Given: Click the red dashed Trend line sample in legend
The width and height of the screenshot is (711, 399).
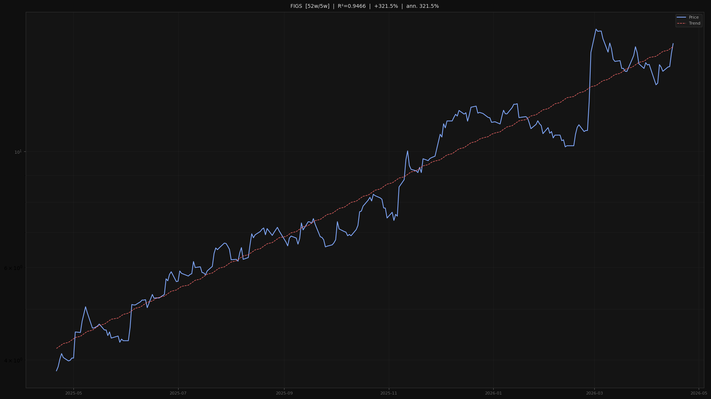Looking at the screenshot, I should point(682,23).
